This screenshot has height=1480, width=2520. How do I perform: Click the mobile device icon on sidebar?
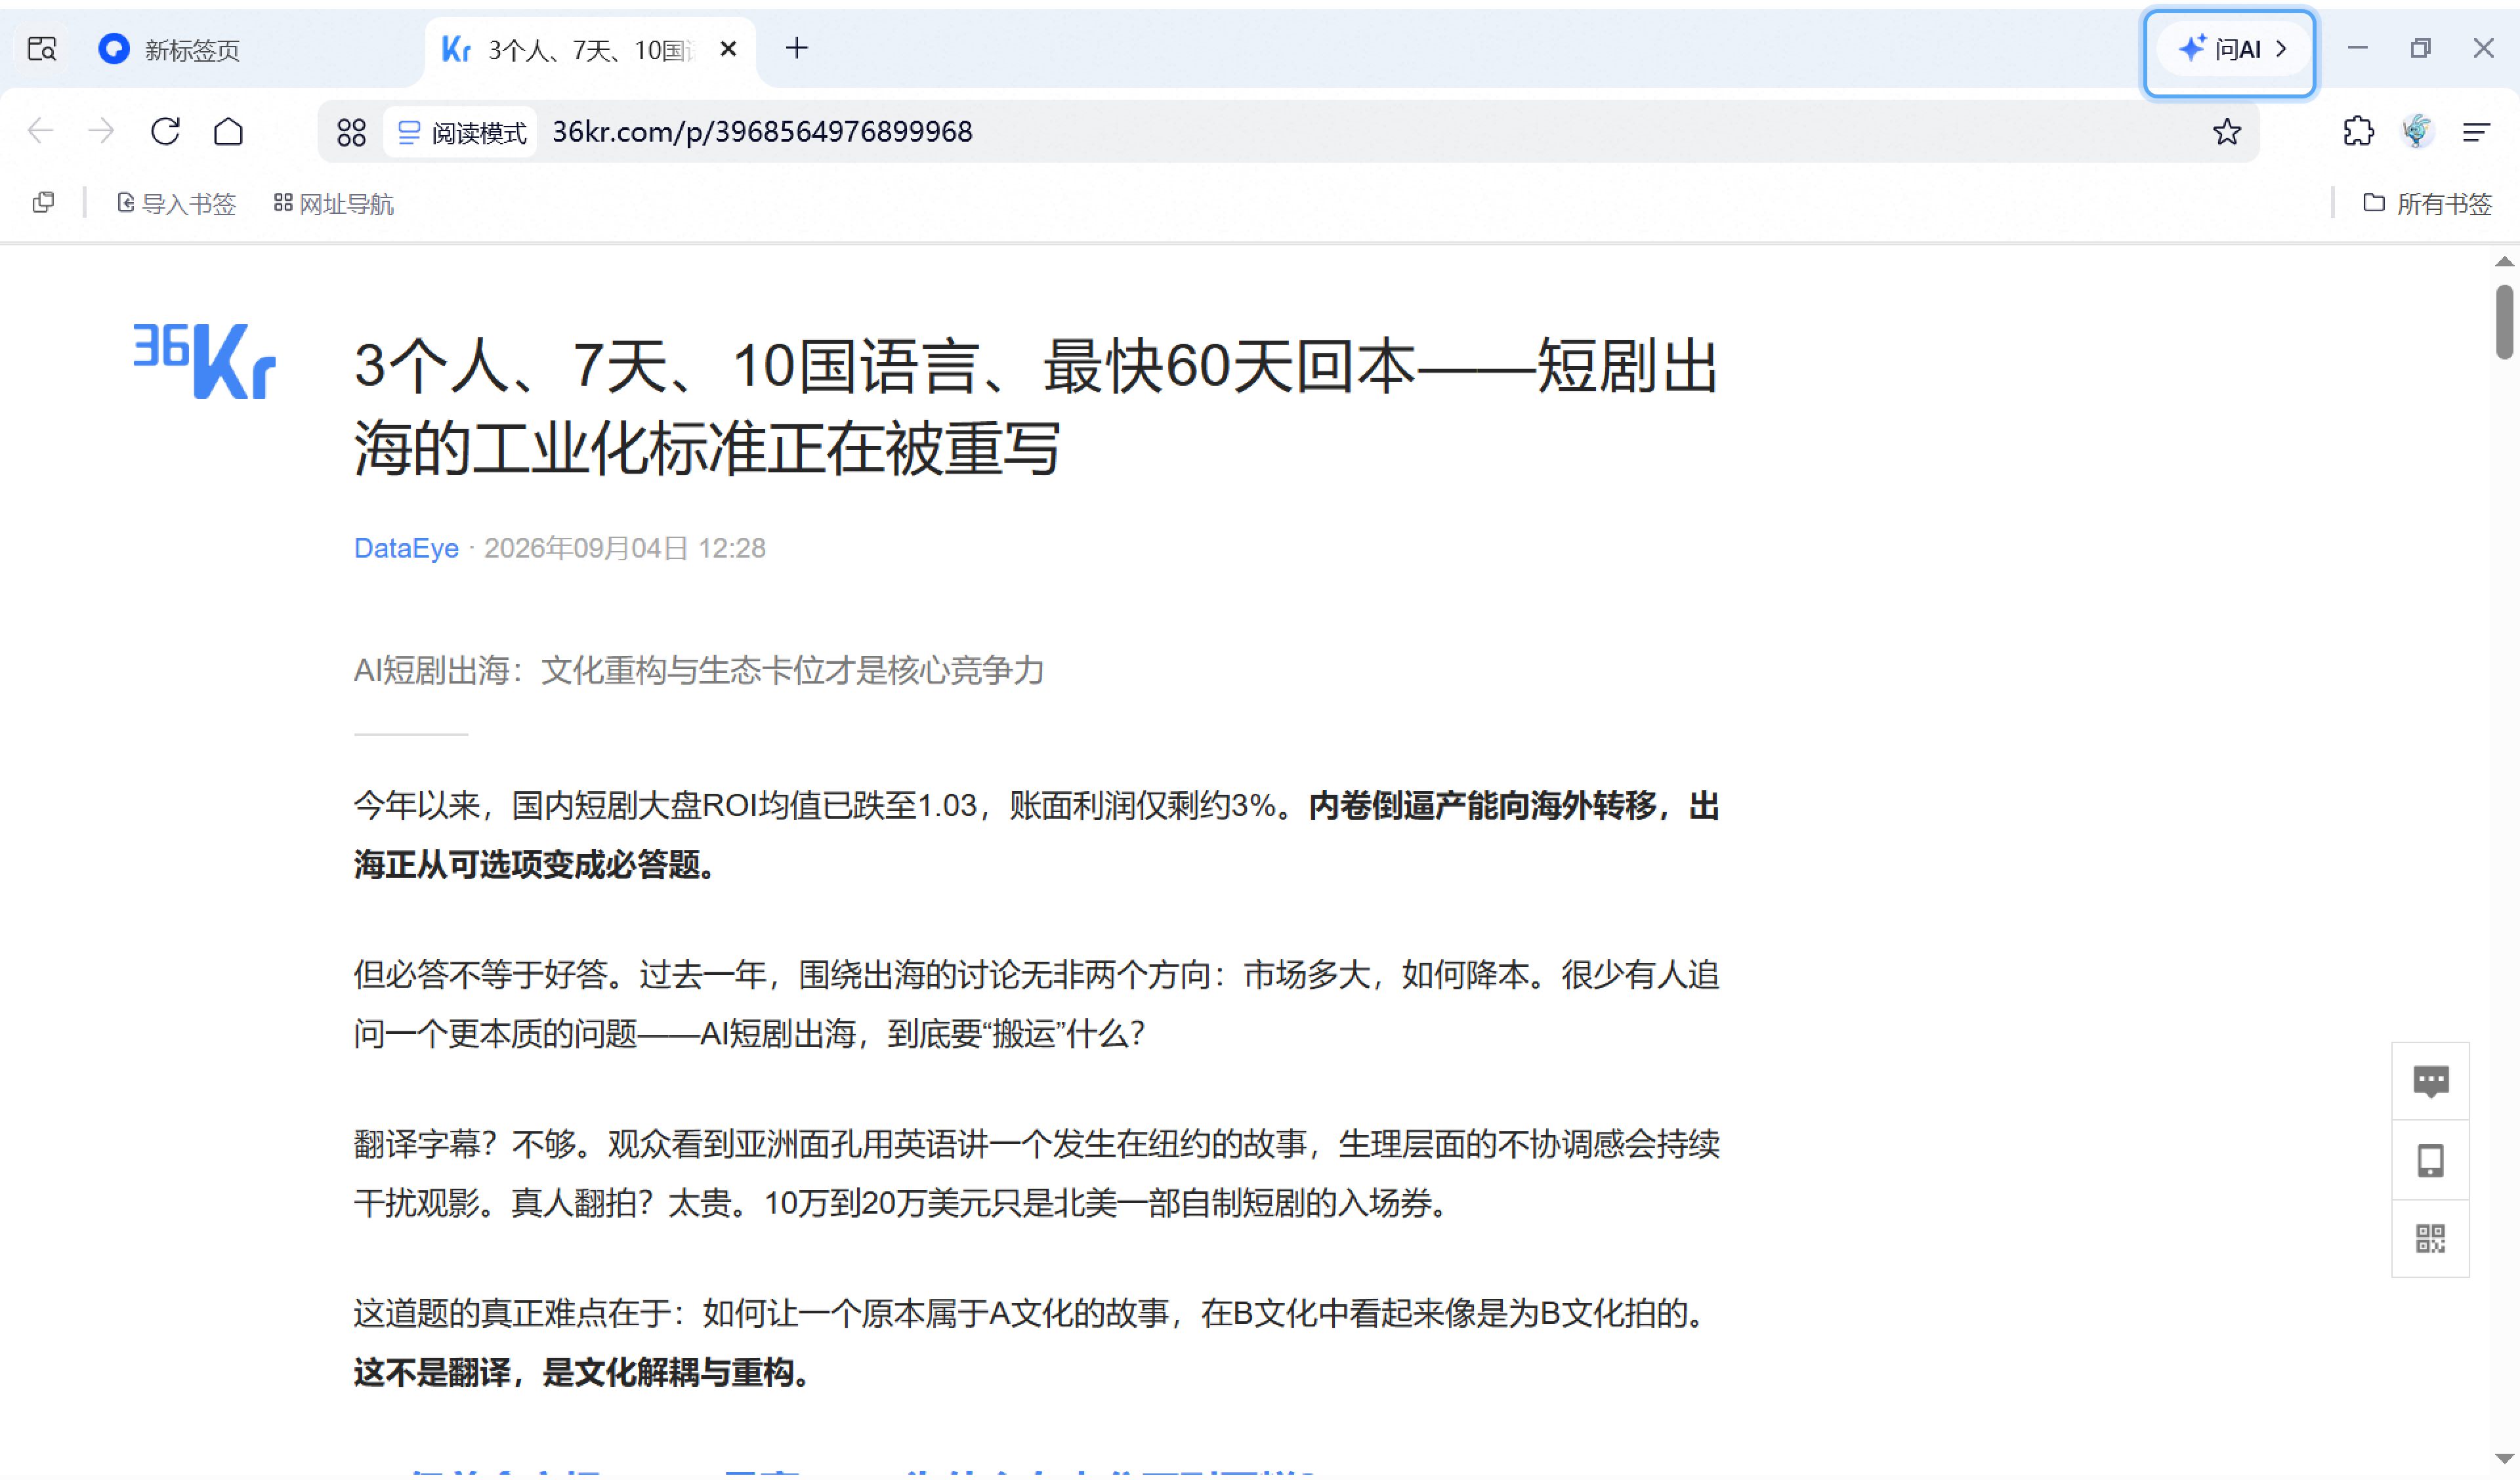pos(2430,1160)
